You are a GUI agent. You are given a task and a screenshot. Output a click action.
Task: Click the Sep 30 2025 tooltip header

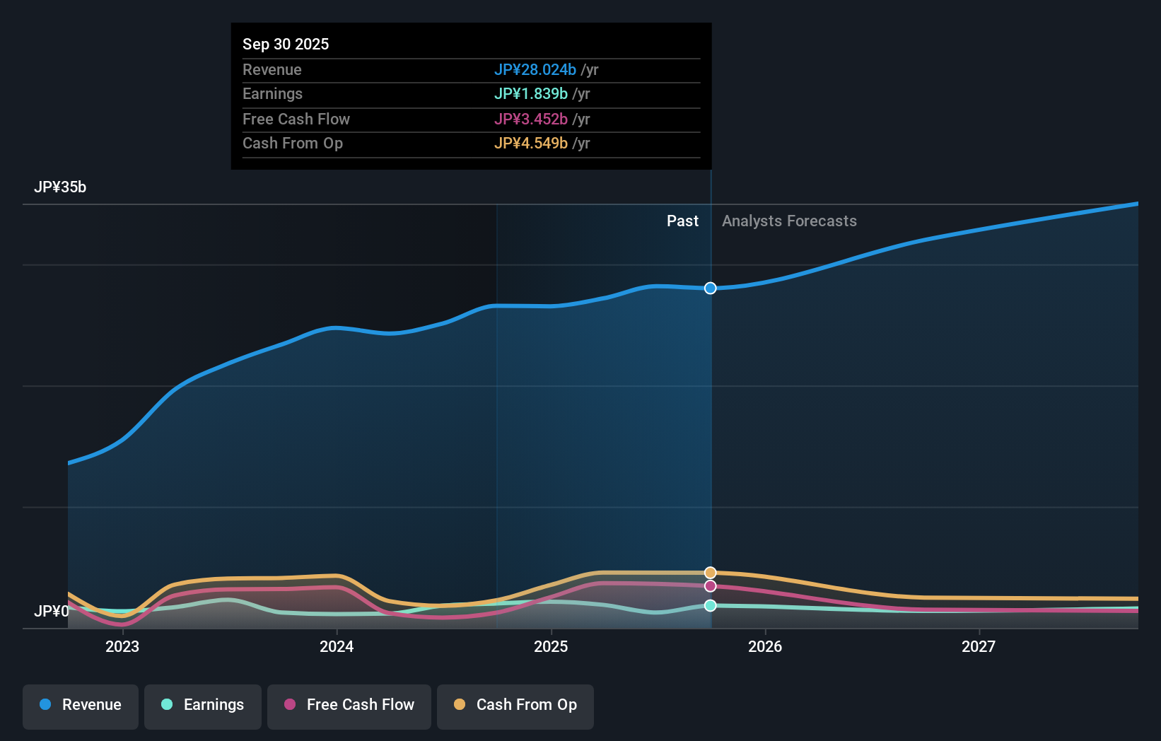pos(286,44)
